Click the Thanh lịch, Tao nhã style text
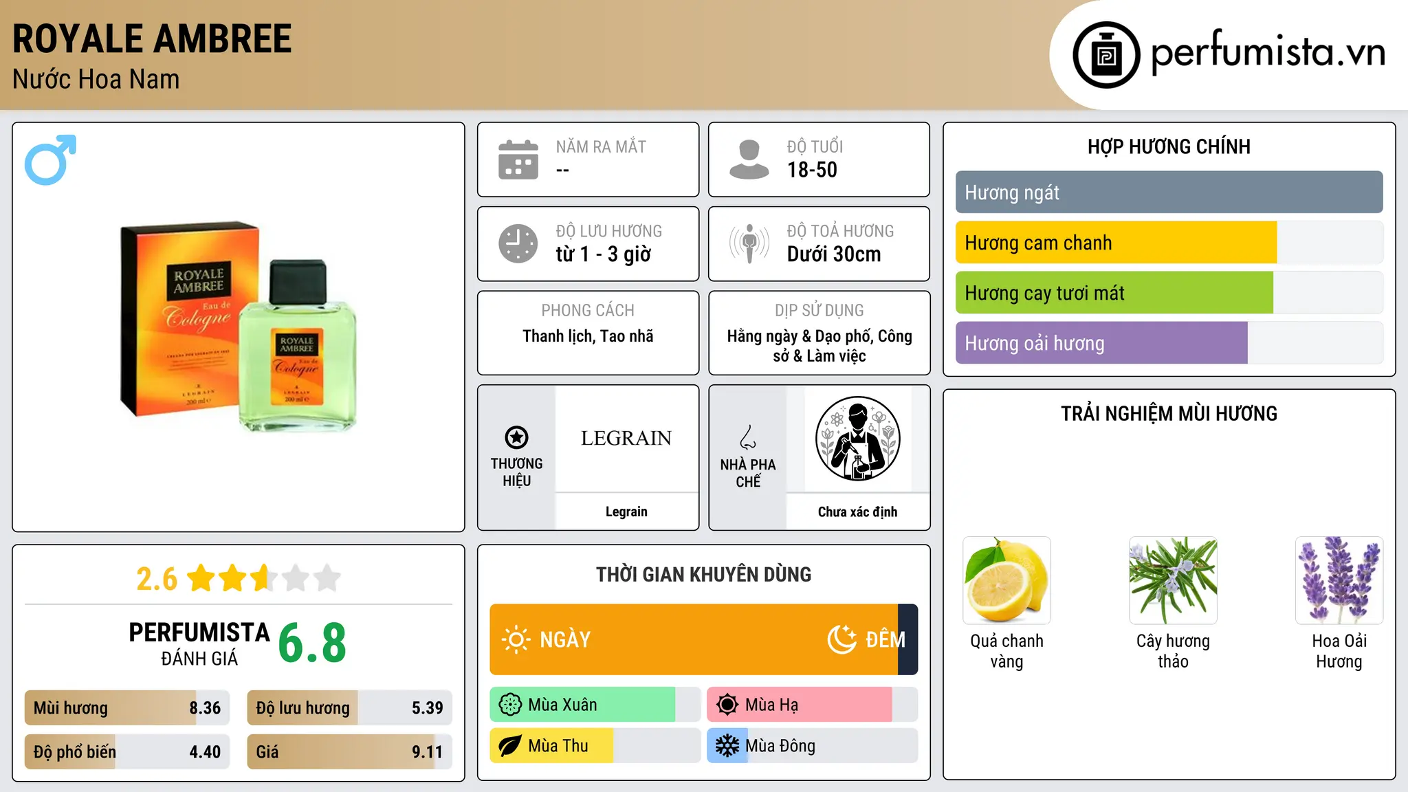This screenshot has width=1408, height=792. click(x=588, y=336)
